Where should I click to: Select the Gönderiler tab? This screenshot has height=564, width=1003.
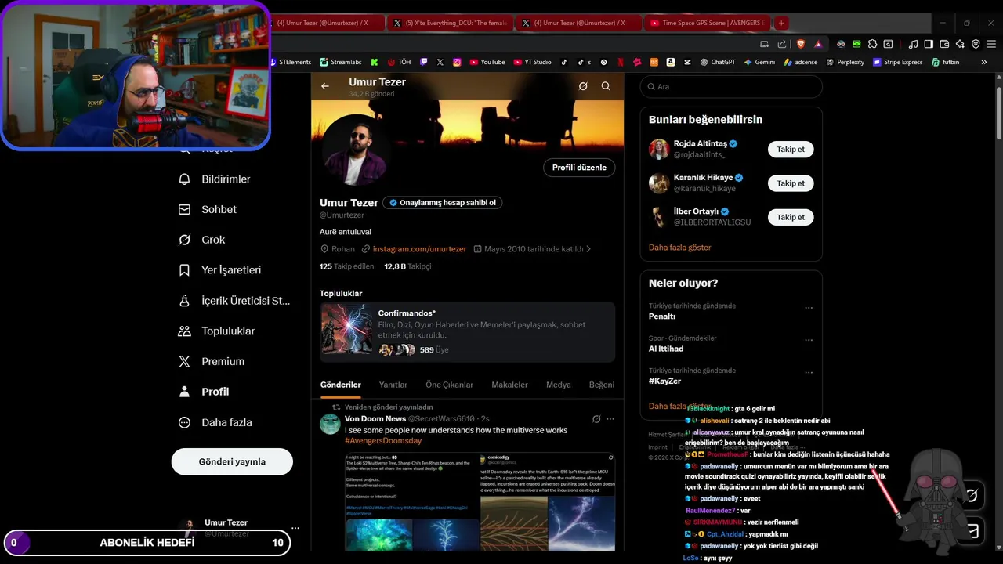pyautogui.click(x=341, y=385)
